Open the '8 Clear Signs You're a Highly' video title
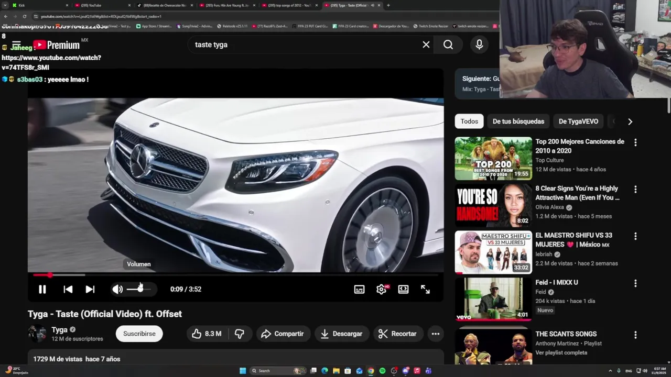 tap(577, 193)
